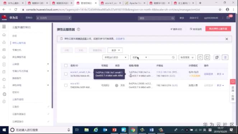Select all servers with the header checkbox
Screen dimensions: 238x134
coord(66,65)
